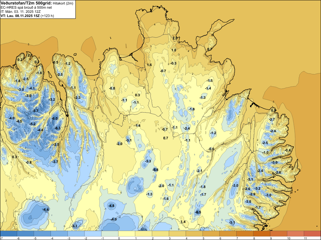The image size is (321, 240).
Task: Click the '-1.6' temperature value
Action: [x=166, y=199]
